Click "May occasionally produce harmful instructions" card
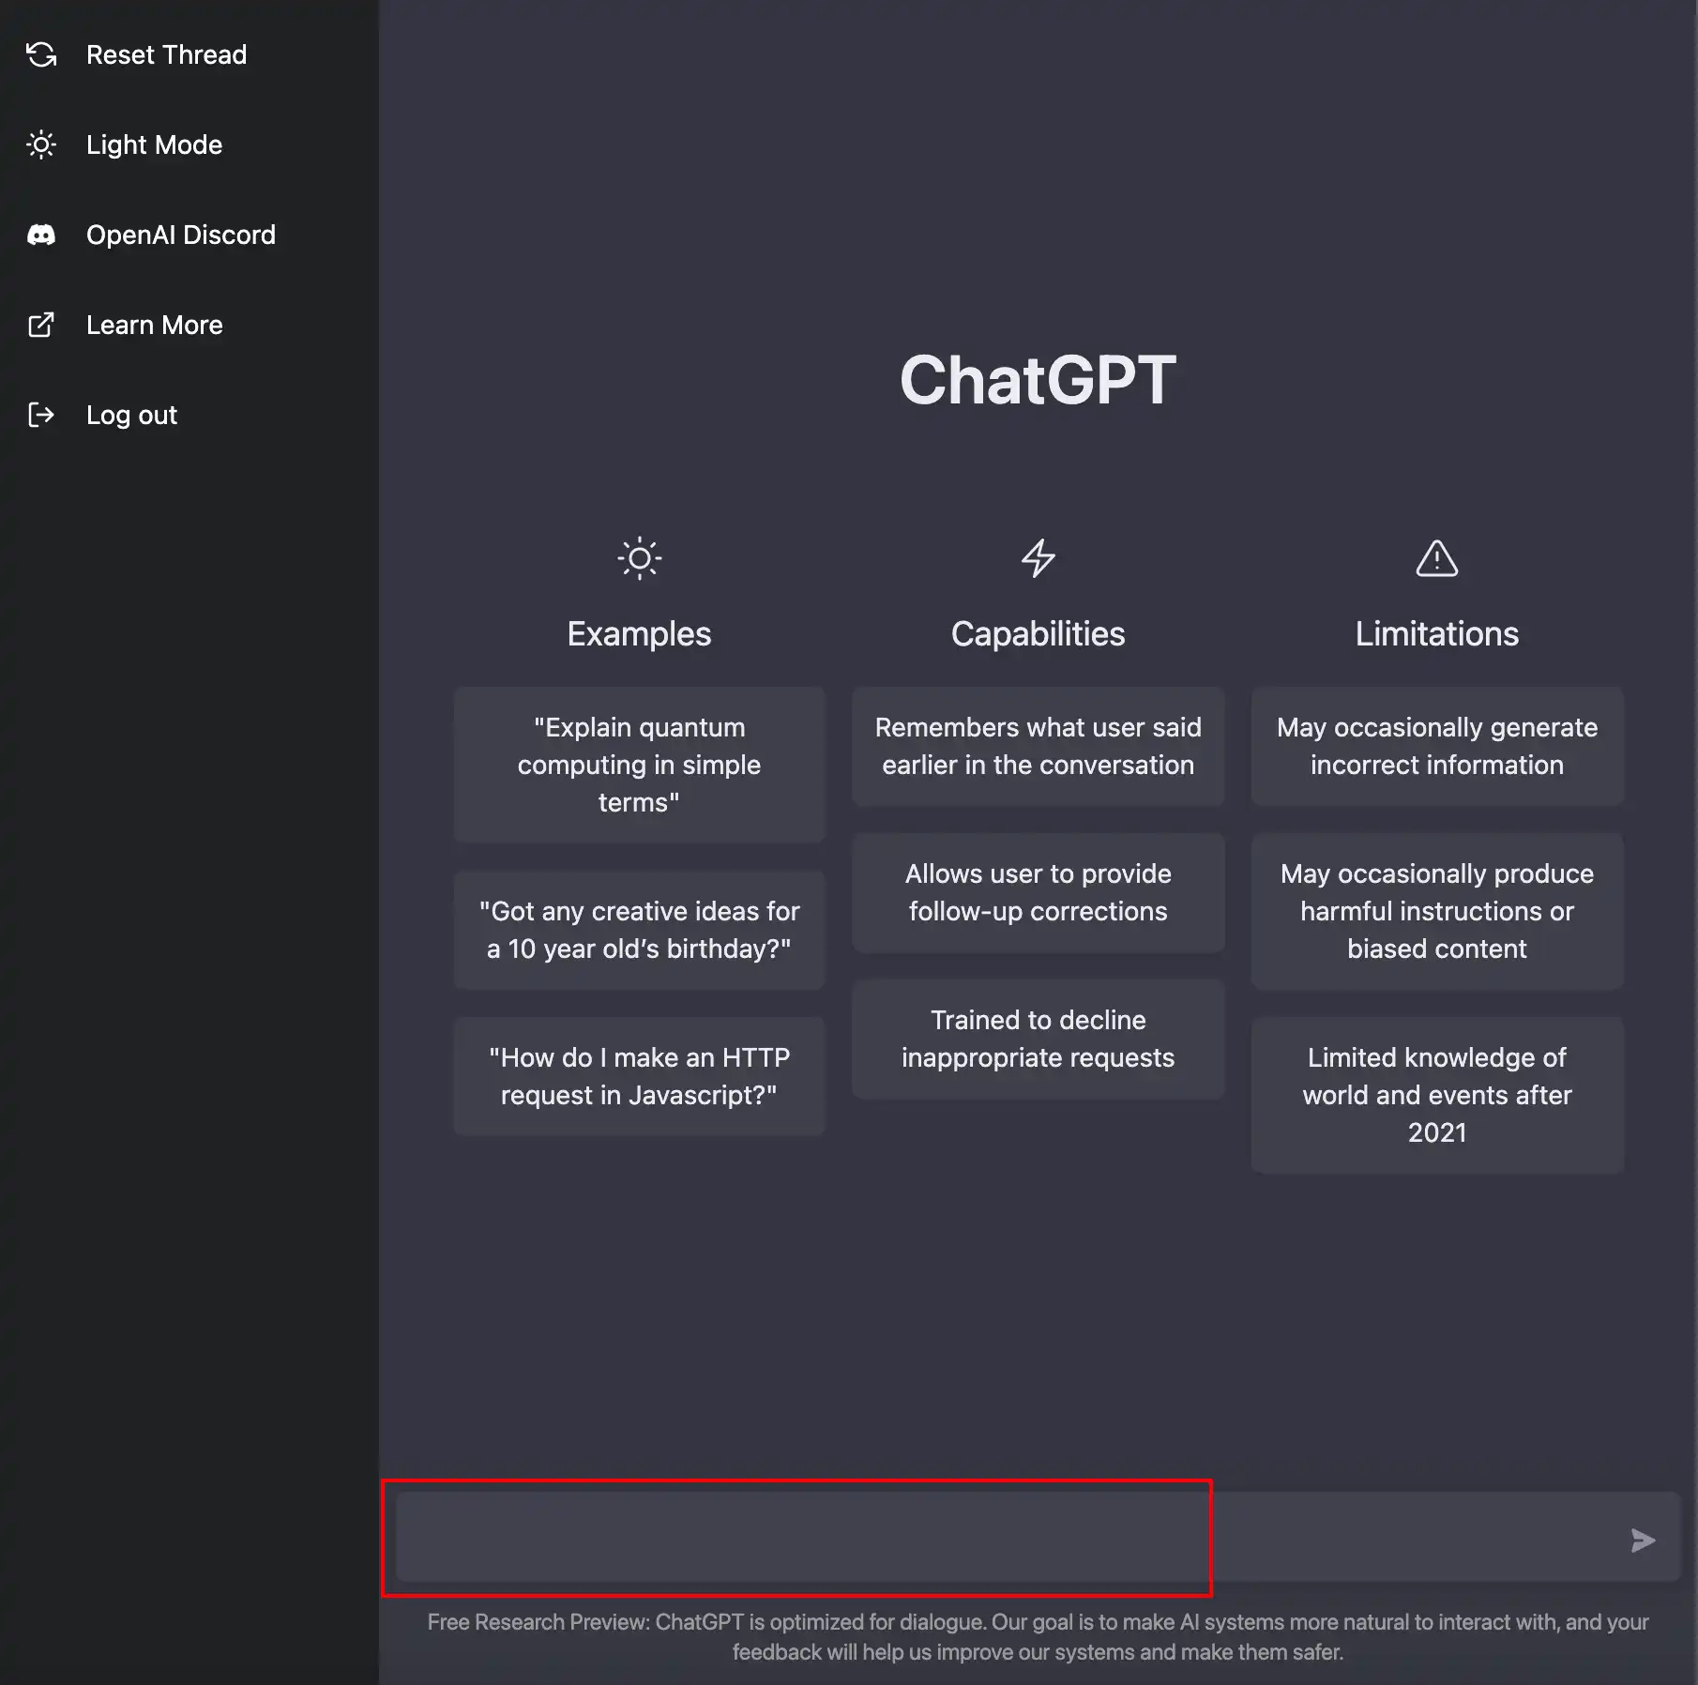 (1437, 911)
